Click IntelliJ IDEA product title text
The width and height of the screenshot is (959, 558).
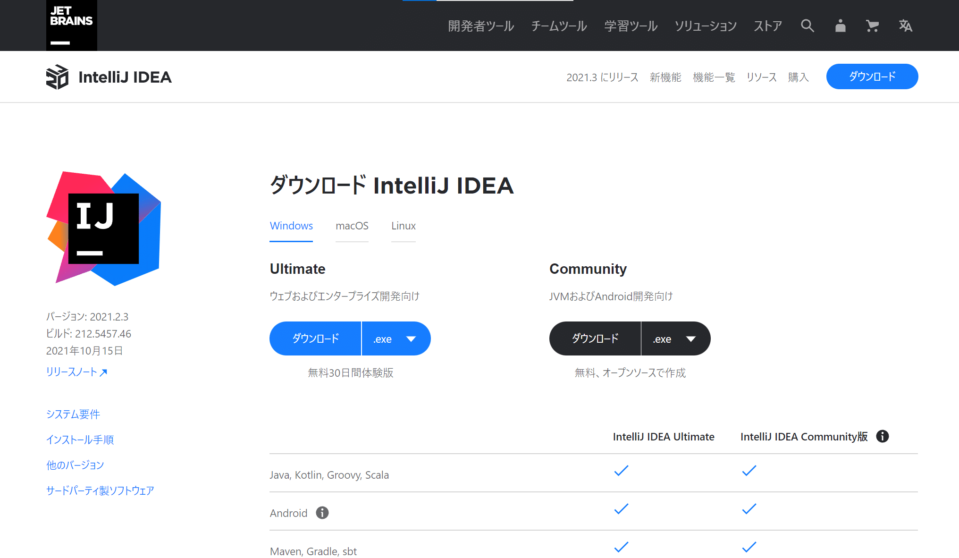[x=125, y=77]
